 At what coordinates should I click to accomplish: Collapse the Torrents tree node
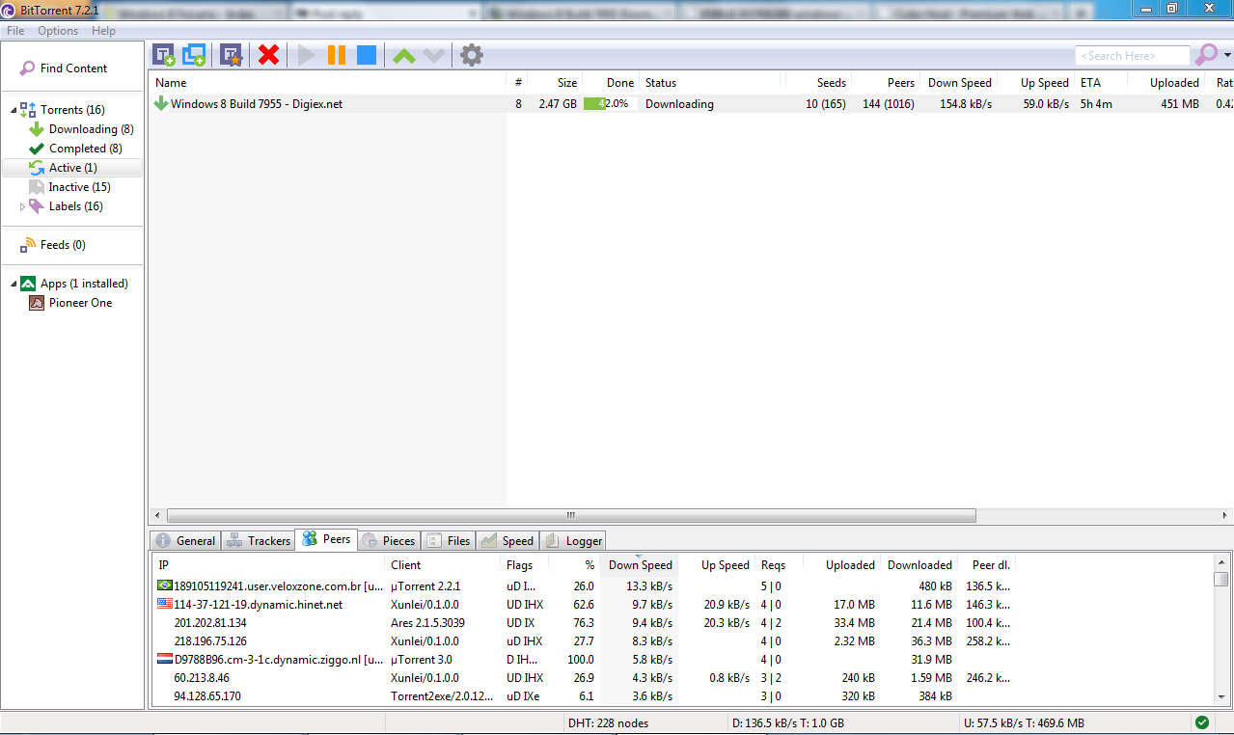14,110
